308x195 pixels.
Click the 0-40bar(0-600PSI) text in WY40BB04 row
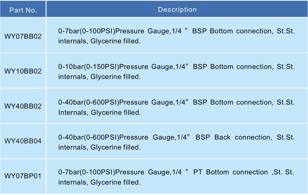[x=89, y=137]
